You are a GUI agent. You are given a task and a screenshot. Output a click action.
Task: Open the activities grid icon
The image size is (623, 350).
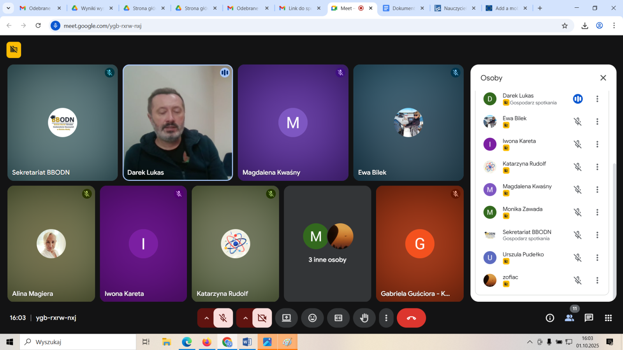(x=608, y=318)
